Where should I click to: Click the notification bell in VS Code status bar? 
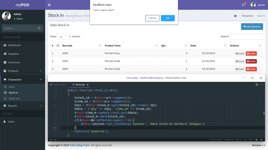261,140
